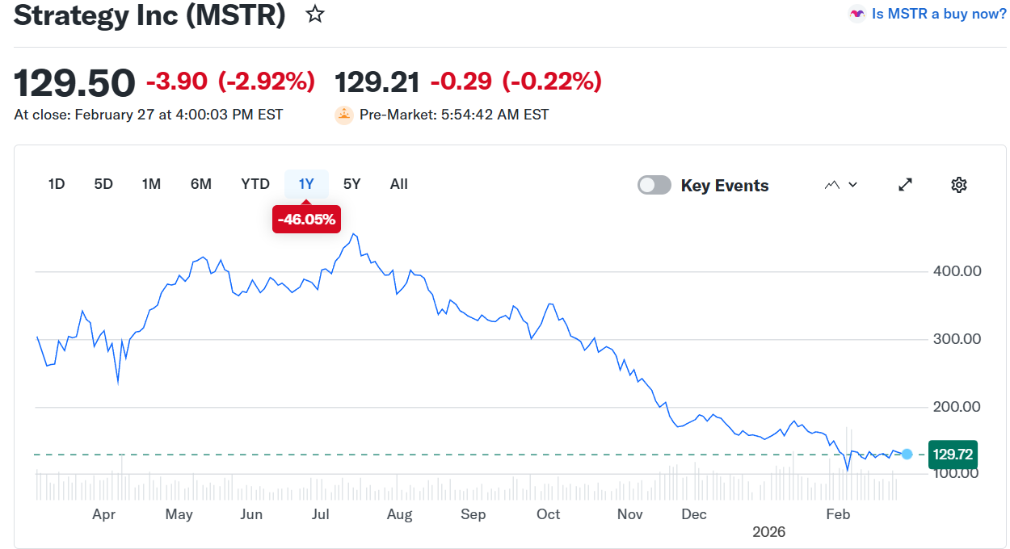Select the 1D time range
The width and height of the screenshot is (1010, 549).
click(x=57, y=184)
